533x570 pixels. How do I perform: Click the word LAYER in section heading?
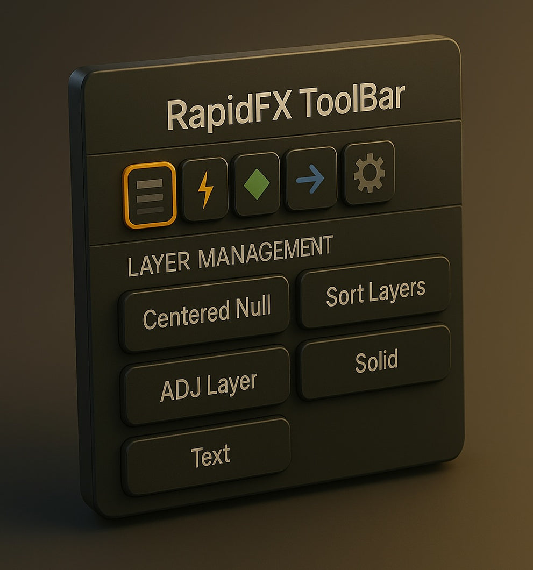coord(159,263)
